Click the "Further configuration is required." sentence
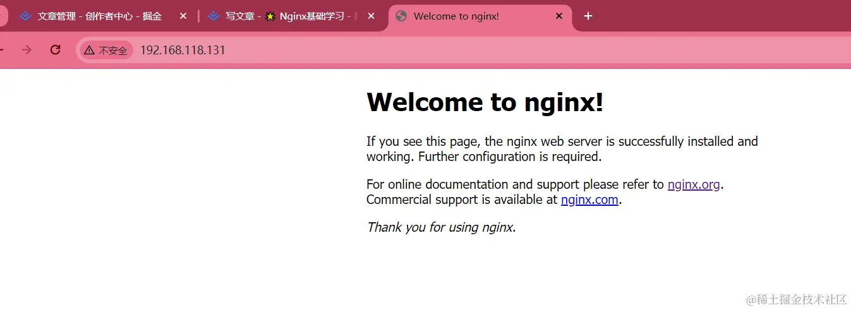 pos(510,157)
